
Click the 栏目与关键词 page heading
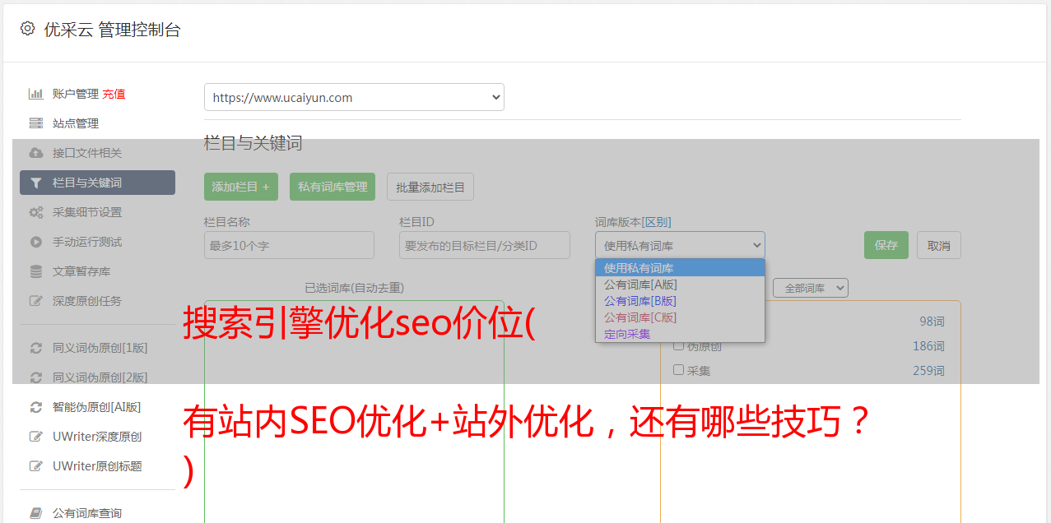click(x=253, y=143)
